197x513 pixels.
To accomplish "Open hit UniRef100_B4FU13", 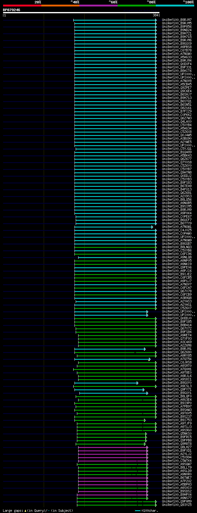I will click(177, 190).
